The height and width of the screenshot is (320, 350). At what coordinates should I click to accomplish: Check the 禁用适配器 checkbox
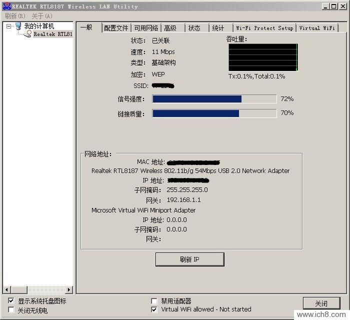[x=154, y=301]
